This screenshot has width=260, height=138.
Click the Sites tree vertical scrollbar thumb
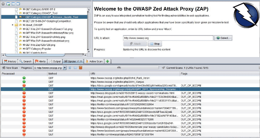point(89,30)
